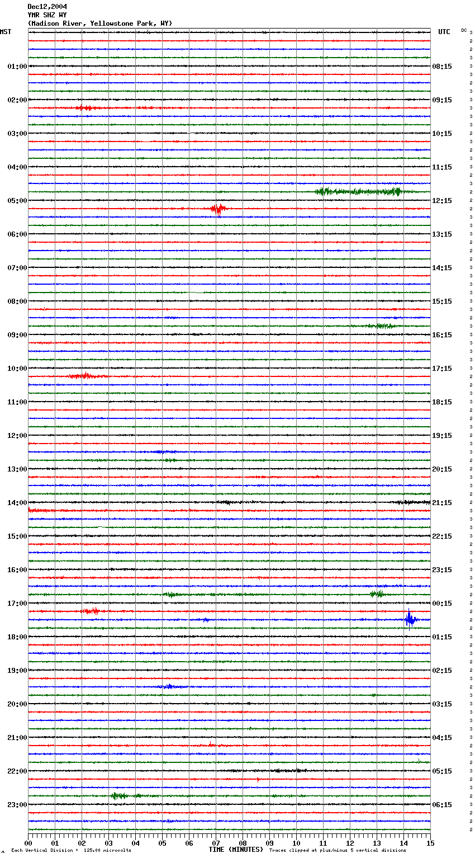Click minute 03 on the bottom axis
This screenshot has width=475, height=858.
[x=108, y=843]
